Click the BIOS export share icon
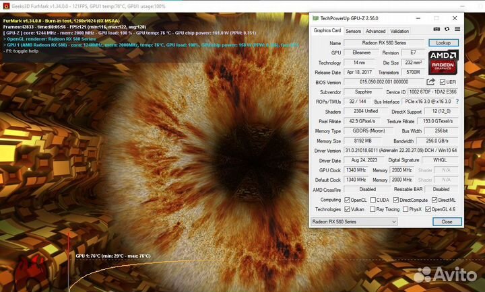 tap(430, 82)
